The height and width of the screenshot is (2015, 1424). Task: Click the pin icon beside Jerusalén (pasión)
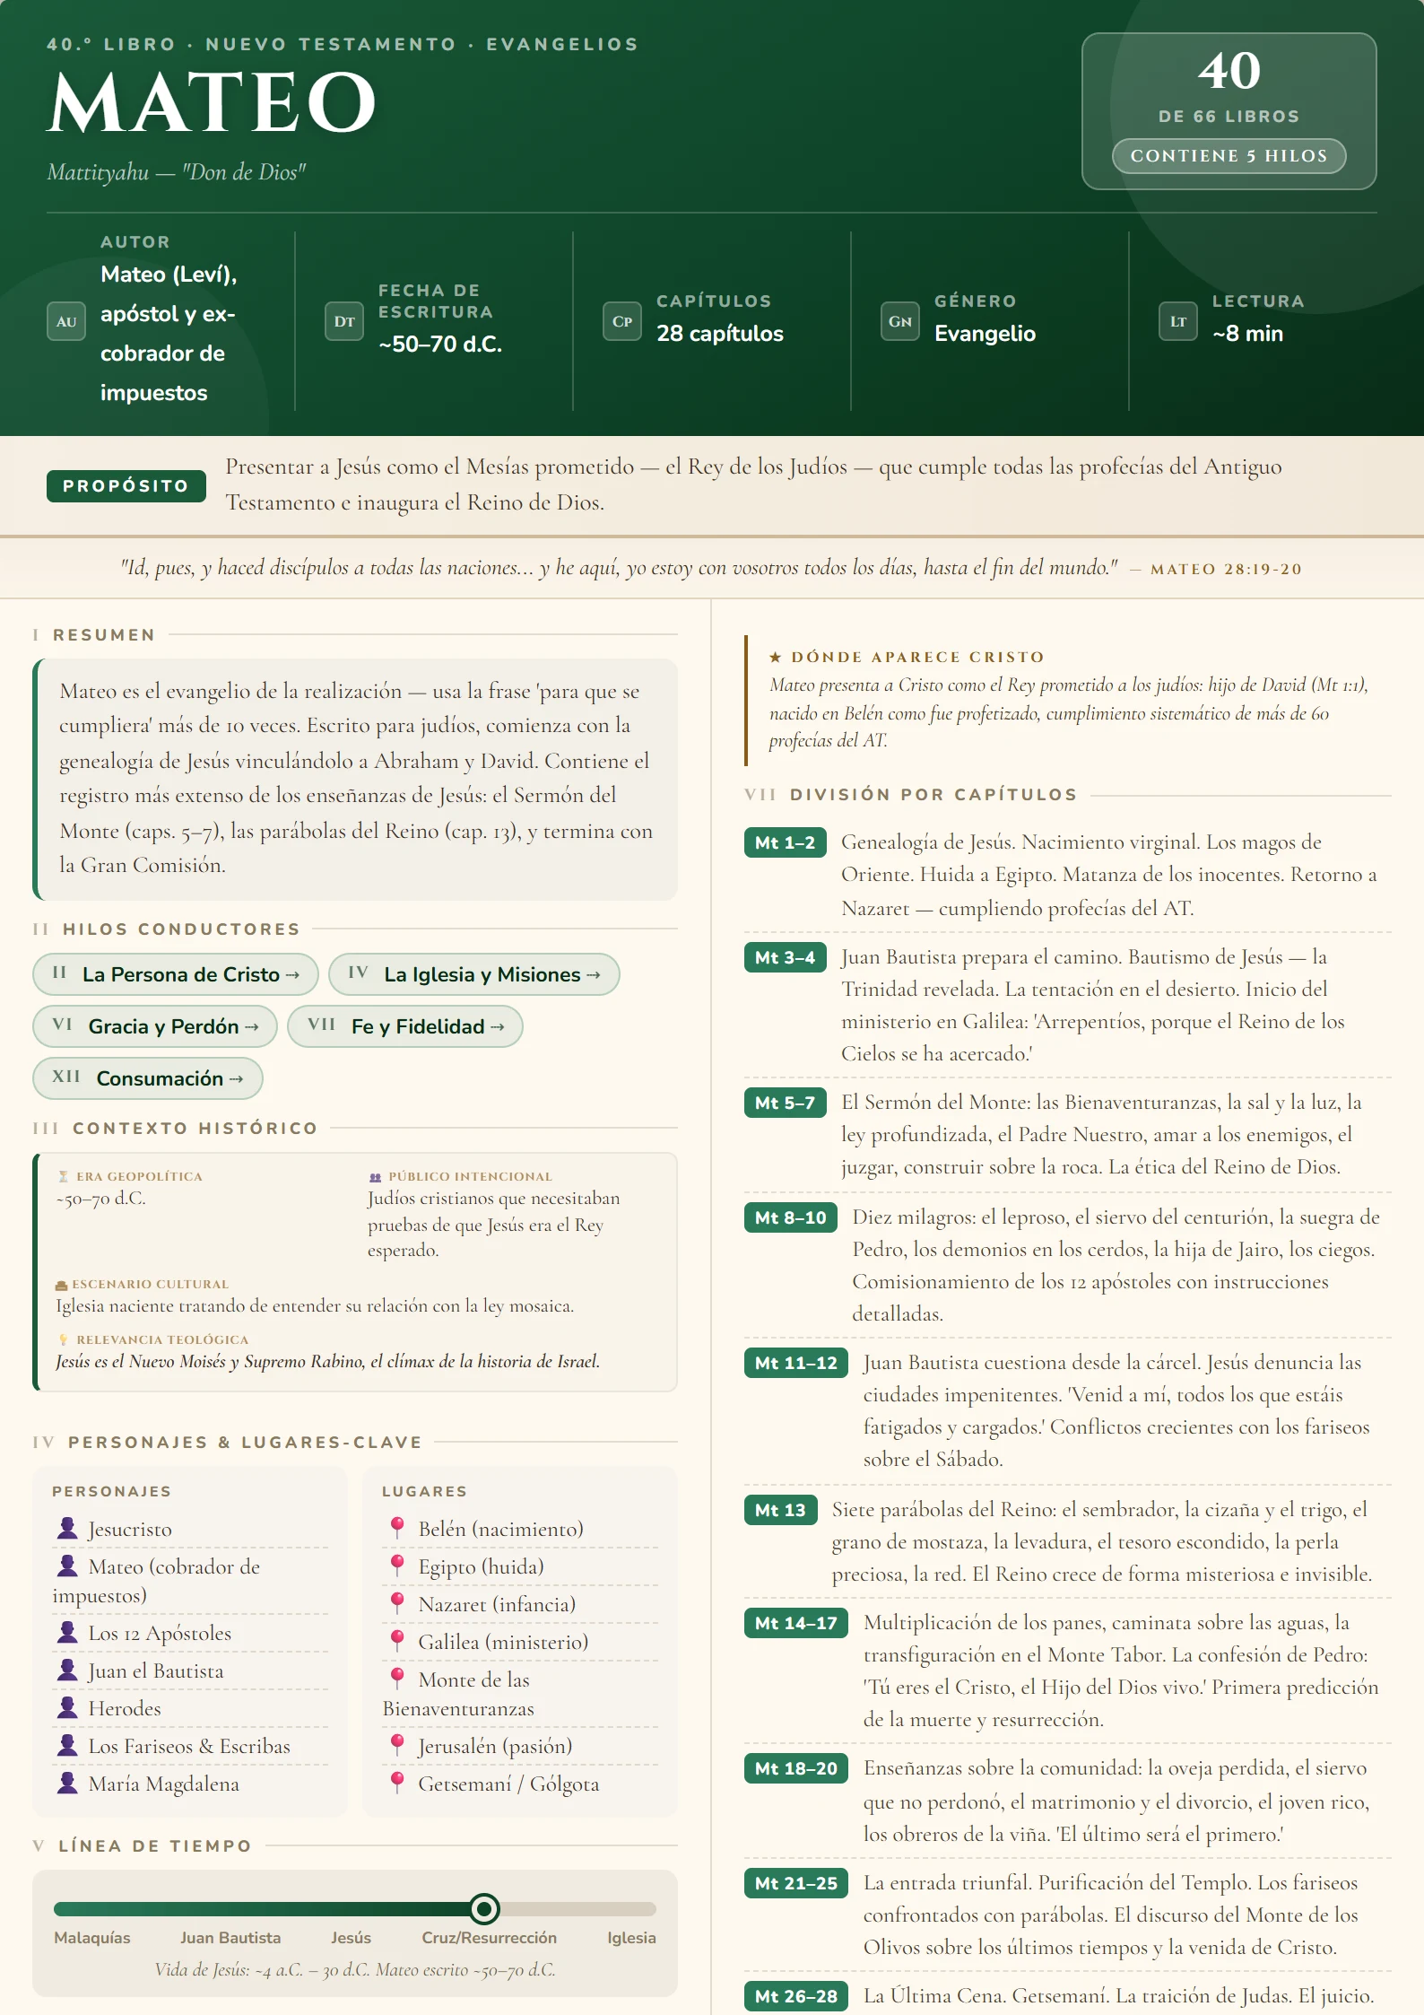(397, 1745)
